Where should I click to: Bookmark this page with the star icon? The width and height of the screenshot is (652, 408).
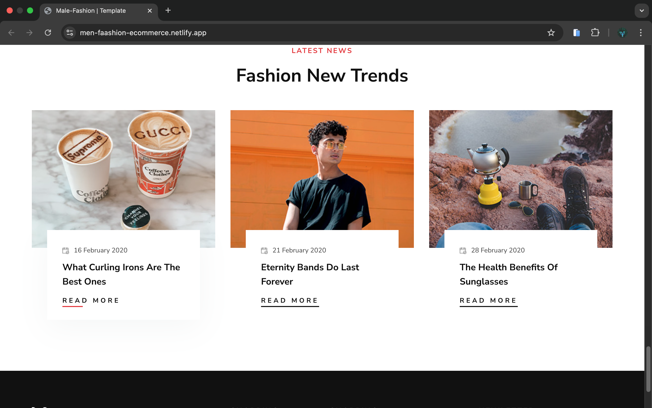click(x=551, y=33)
